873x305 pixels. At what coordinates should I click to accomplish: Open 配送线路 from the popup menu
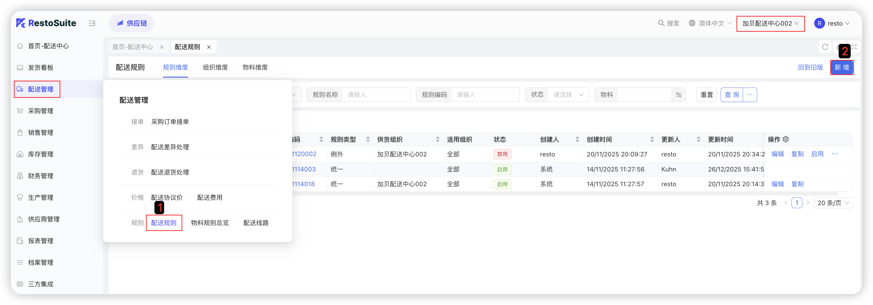(x=256, y=223)
